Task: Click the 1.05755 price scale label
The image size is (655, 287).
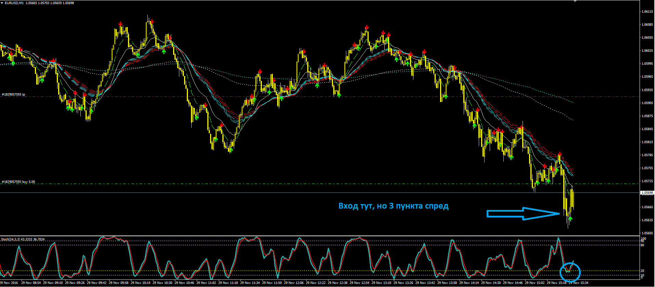Action: pos(647,168)
